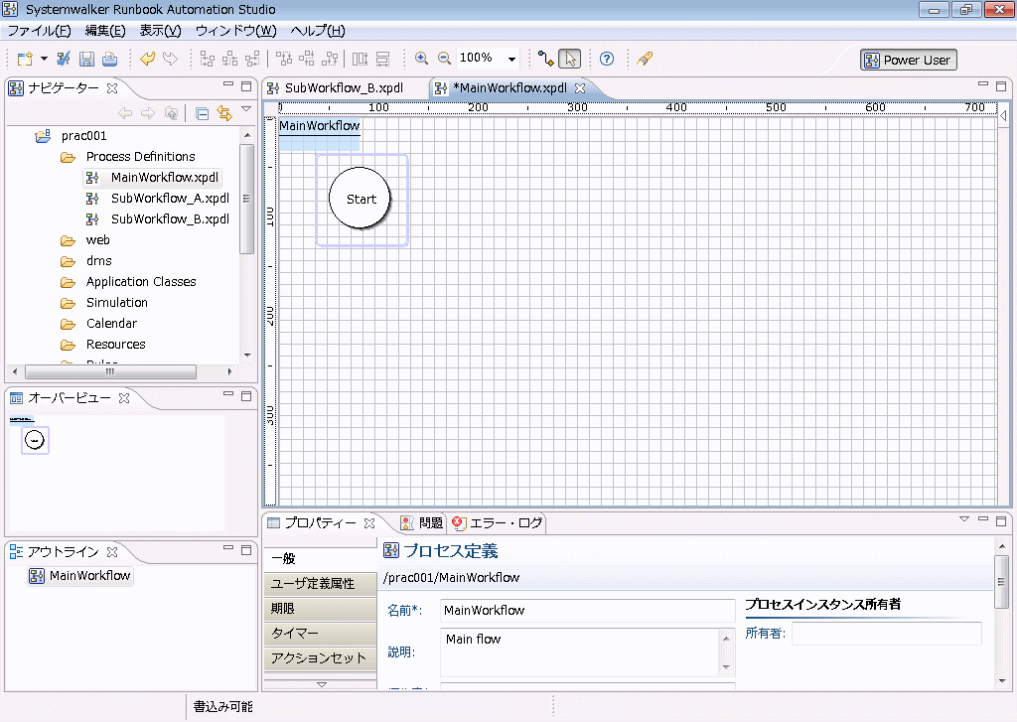Click the validate checkmark toolbar icon

point(64,59)
